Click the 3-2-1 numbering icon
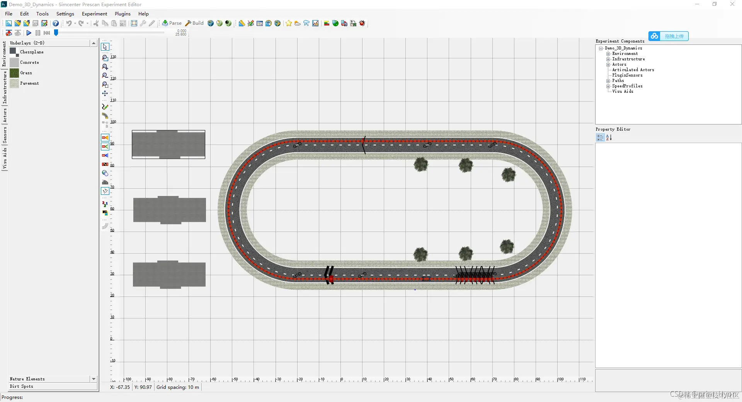742x402 pixels. tap(105, 204)
